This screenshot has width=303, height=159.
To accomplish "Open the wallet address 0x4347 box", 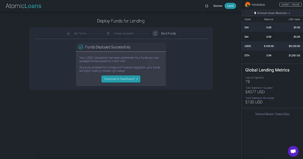I will tap(290, 5).
